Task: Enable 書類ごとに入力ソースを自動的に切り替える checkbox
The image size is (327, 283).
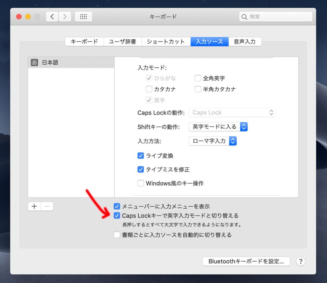Action: point(117,235)
